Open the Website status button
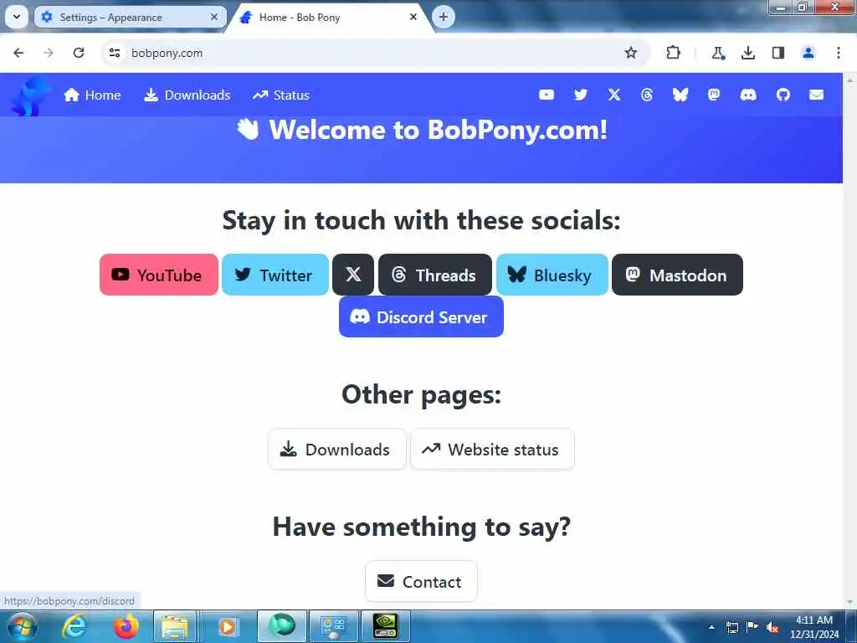 coord(492,450)
